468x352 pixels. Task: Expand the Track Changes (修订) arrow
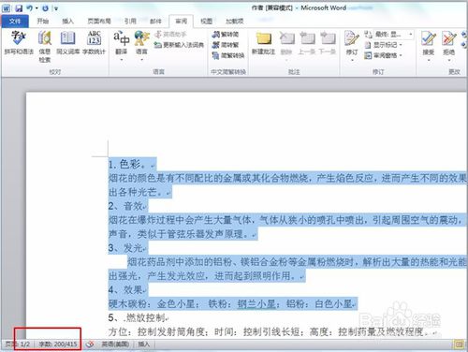pos(352,60)
